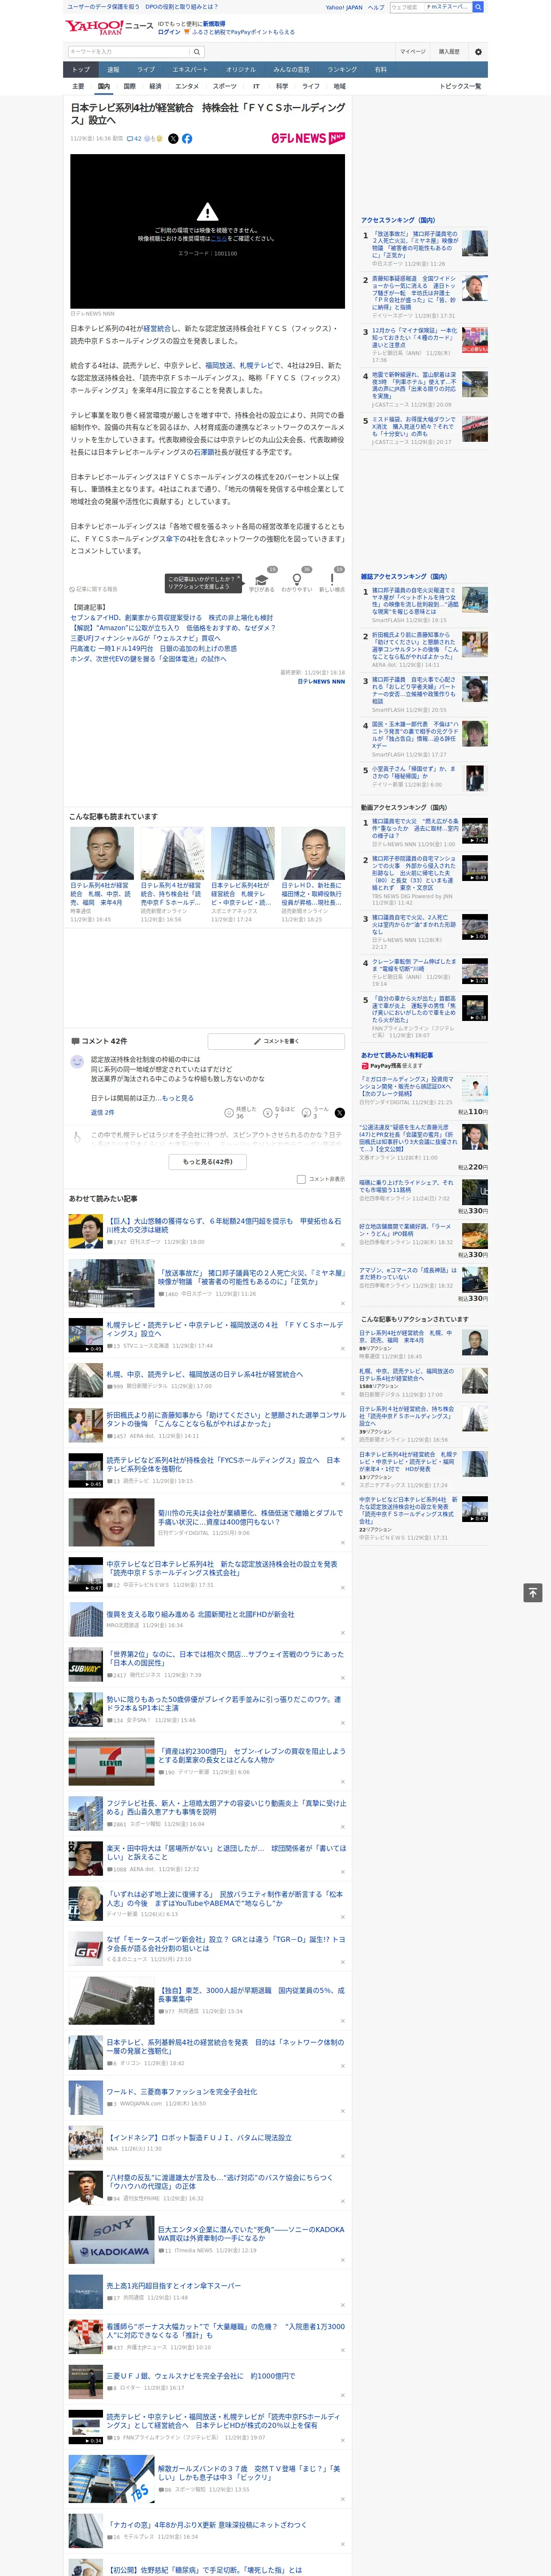Open the KADOKAWA Sony article thumbnail
Viewport: 551px width, 2576px height.
[x=111, y=2240]
